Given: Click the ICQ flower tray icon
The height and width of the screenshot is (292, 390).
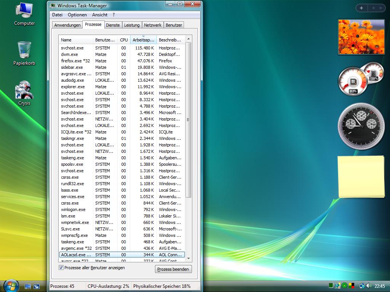Looking at the screenshot, I should pyautogui.click(x=344, y=286).
